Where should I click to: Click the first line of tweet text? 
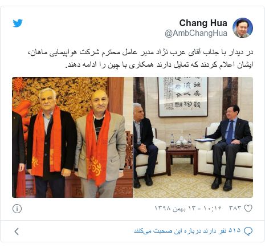[x=141, y=52]
